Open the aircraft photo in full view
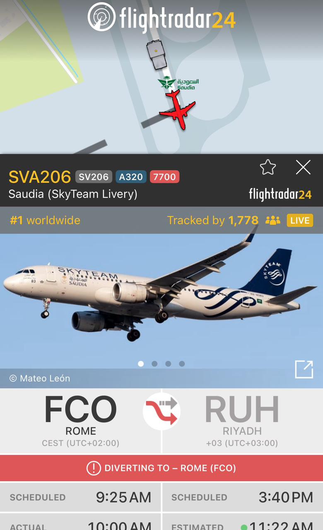 (304, 369)
